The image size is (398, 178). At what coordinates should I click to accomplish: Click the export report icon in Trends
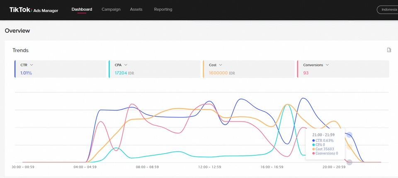pos(389,50)
